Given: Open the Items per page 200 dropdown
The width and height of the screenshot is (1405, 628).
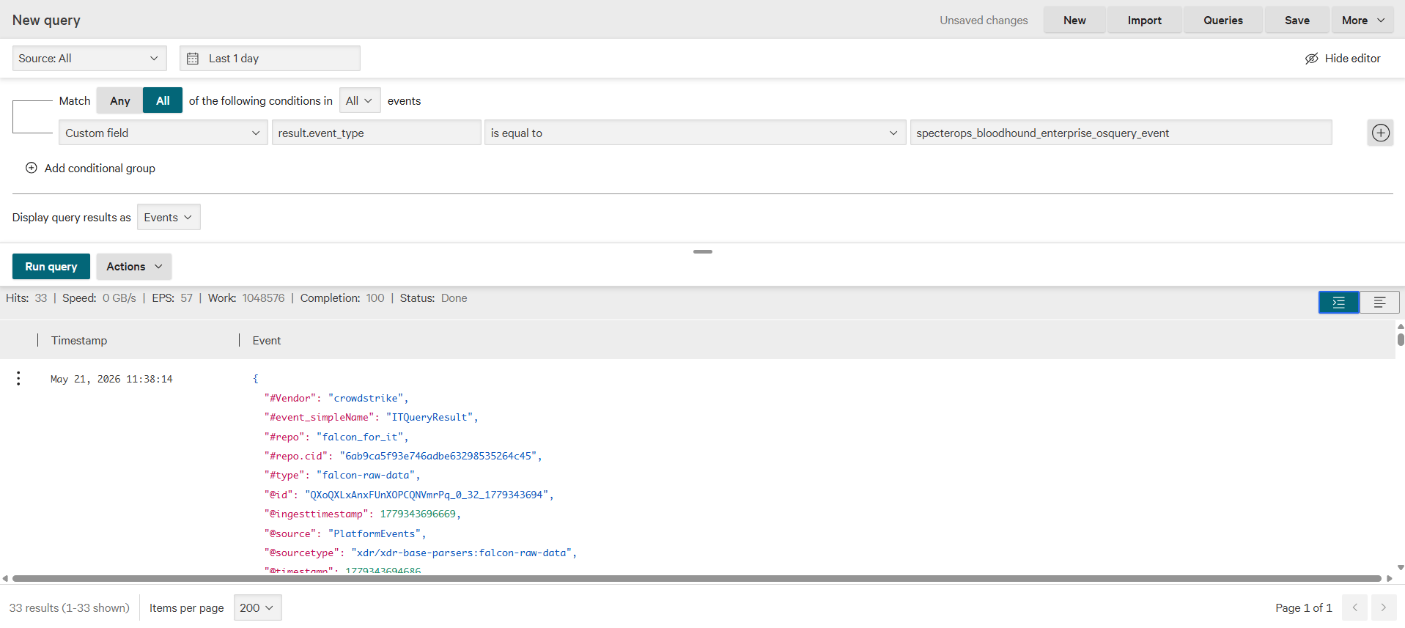Looking at the screenshot, I should [257, 607].
